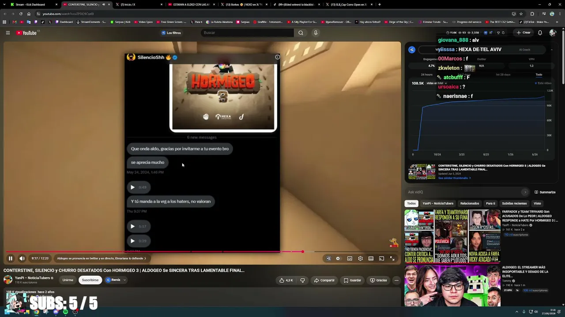Open the browser tab search dropdown

click(5, 4)
